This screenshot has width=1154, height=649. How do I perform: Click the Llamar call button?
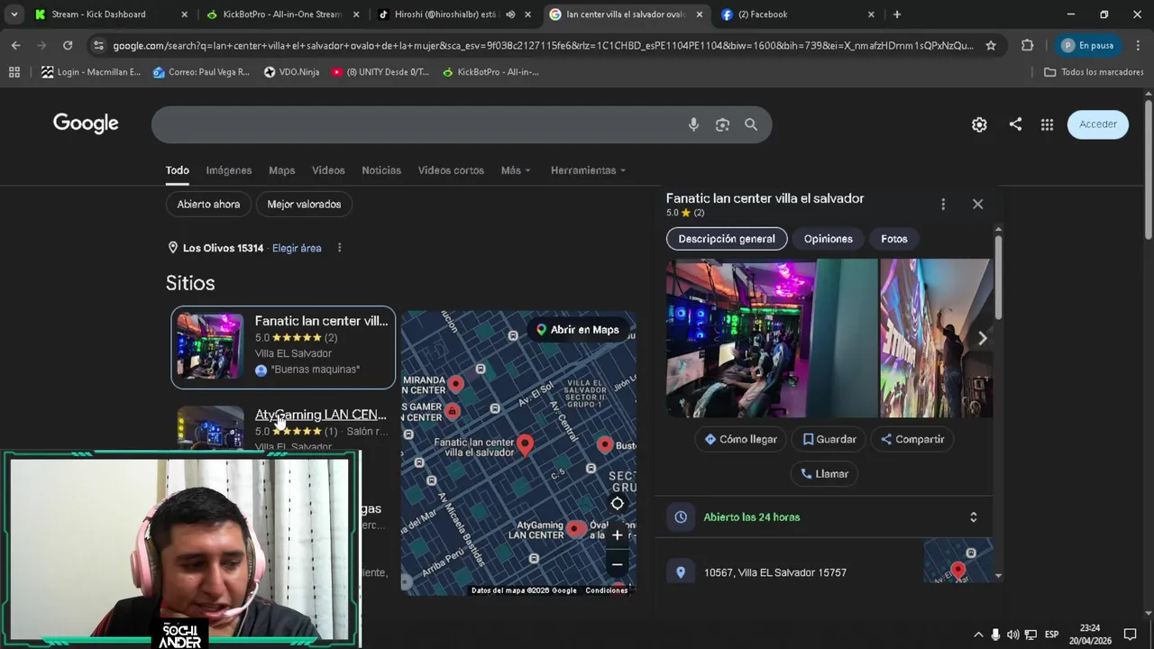pyautogui.click(x=824, y=473)
